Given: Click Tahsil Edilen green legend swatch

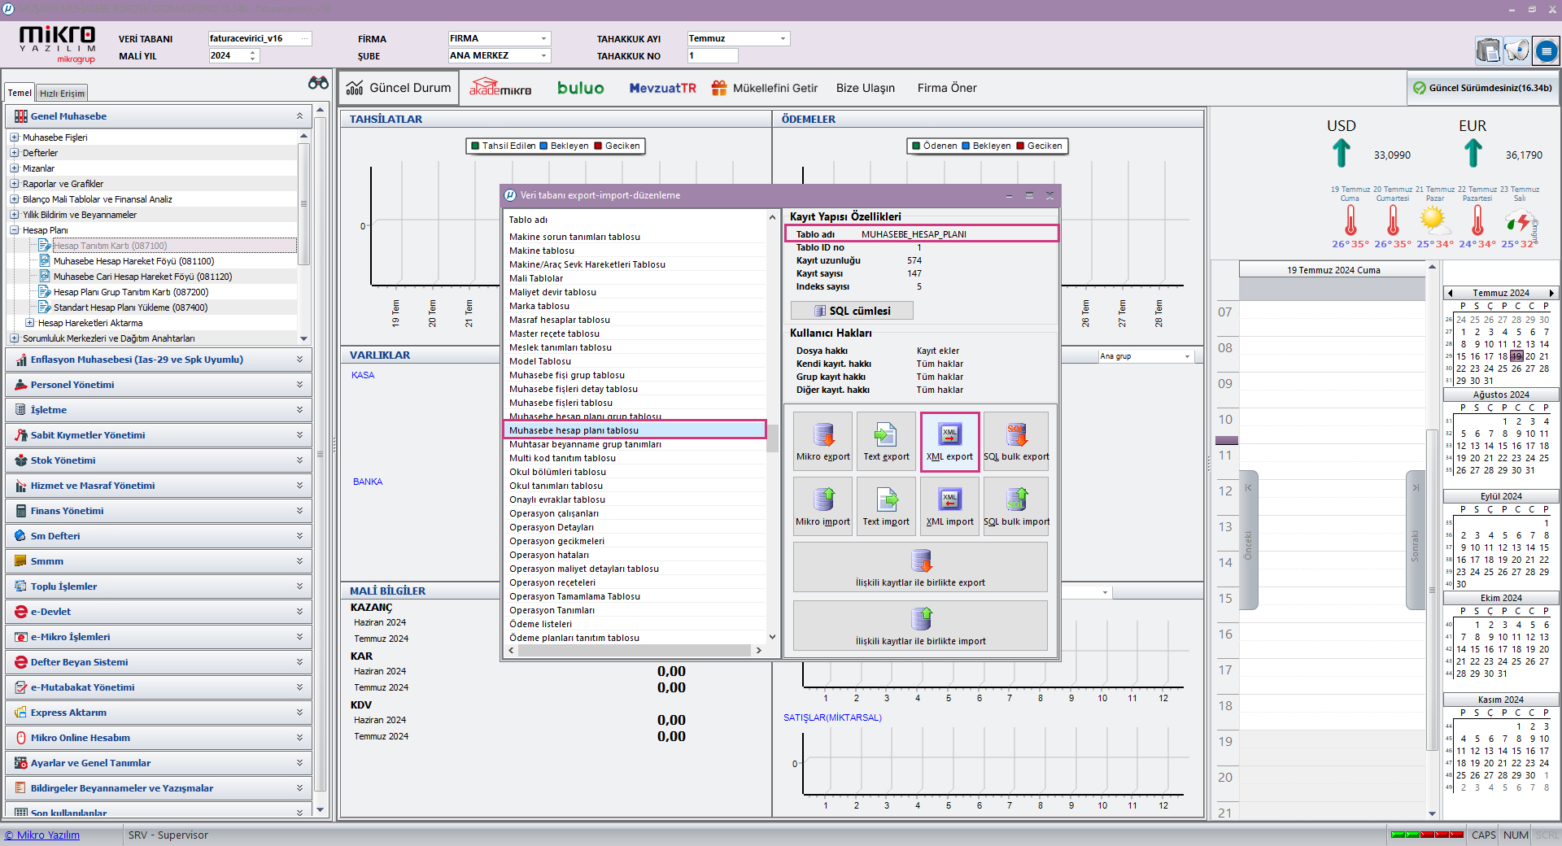Looking at the screenshot, I should tap(475, 146).
